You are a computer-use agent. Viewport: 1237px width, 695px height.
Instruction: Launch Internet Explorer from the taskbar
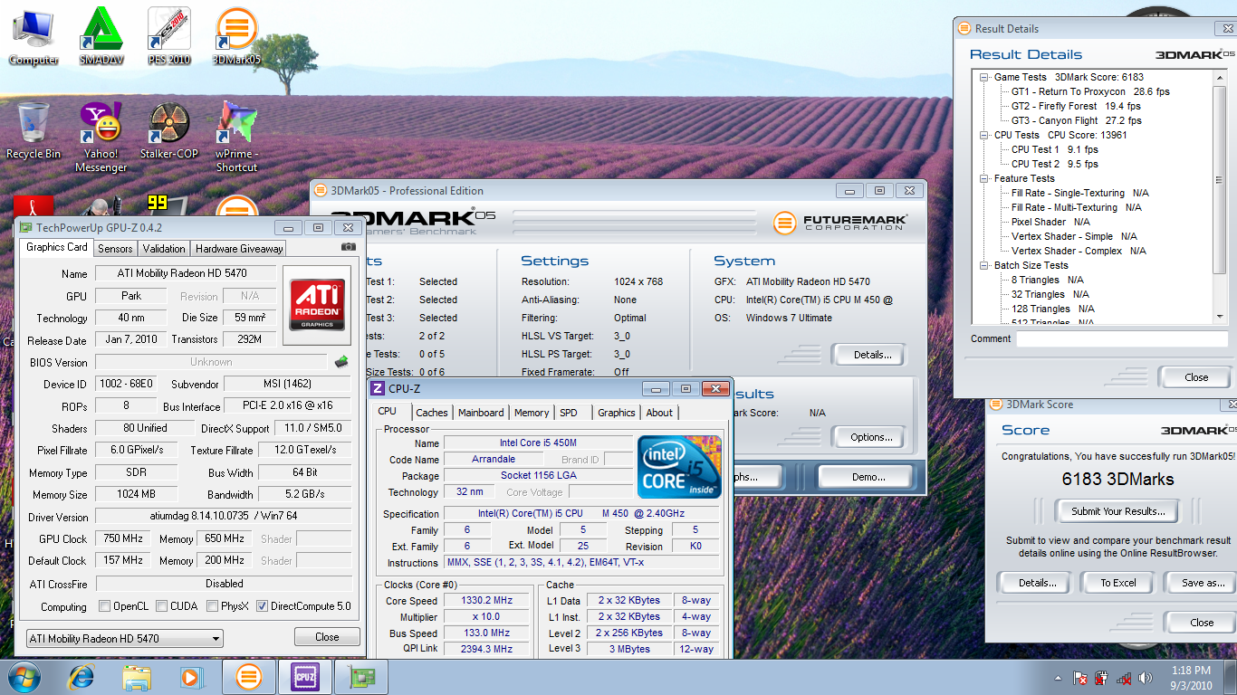(x=82, y=677)
